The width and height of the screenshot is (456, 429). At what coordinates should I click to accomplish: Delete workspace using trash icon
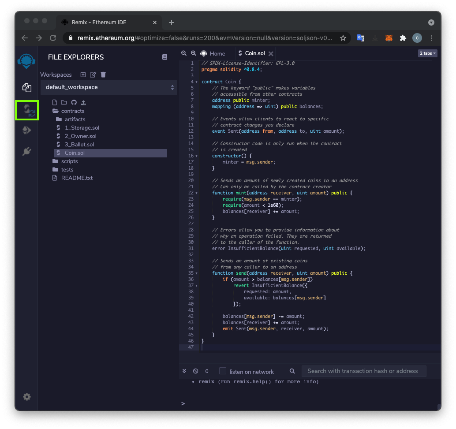tap(103, 75)
